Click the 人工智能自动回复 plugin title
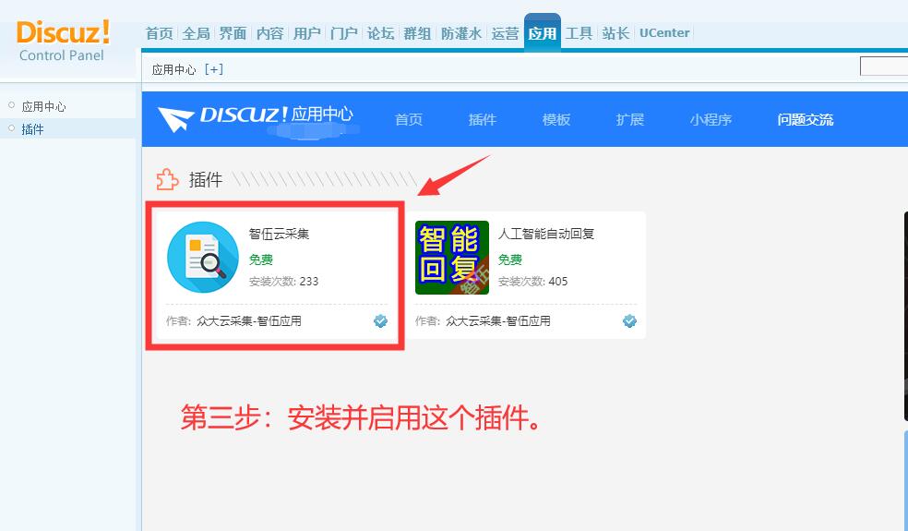908x531 pixels. 546,234
